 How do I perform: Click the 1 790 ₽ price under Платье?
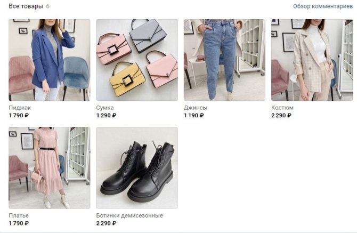[x=19, y=223]
